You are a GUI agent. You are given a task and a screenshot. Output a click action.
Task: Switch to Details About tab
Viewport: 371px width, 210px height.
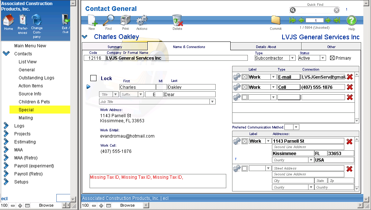[x=266, y=47]
